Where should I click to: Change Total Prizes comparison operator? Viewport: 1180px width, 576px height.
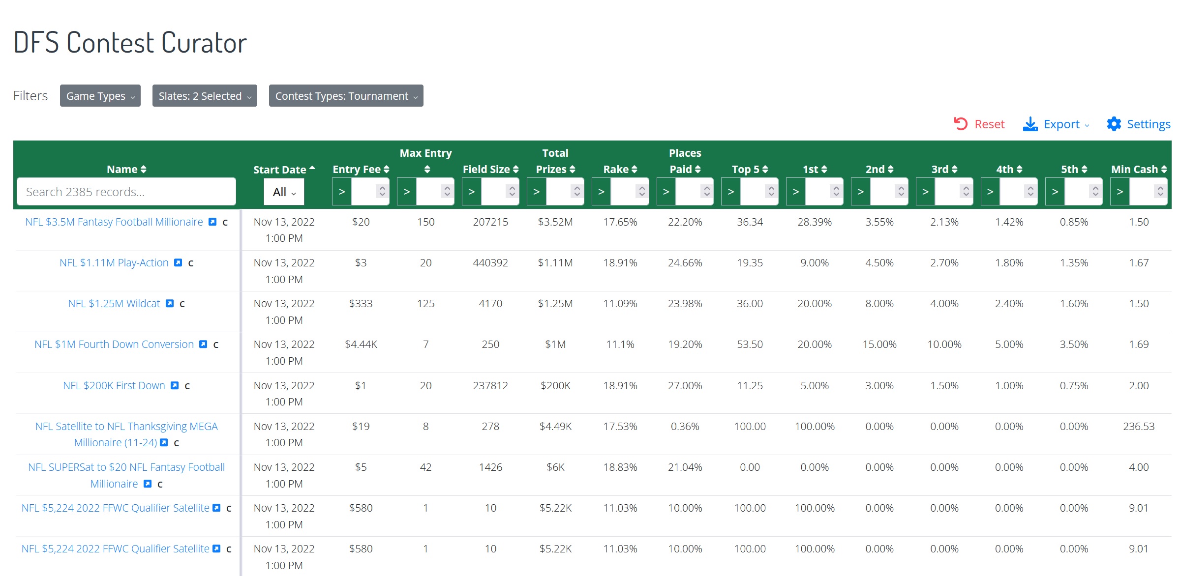(537, 192)
